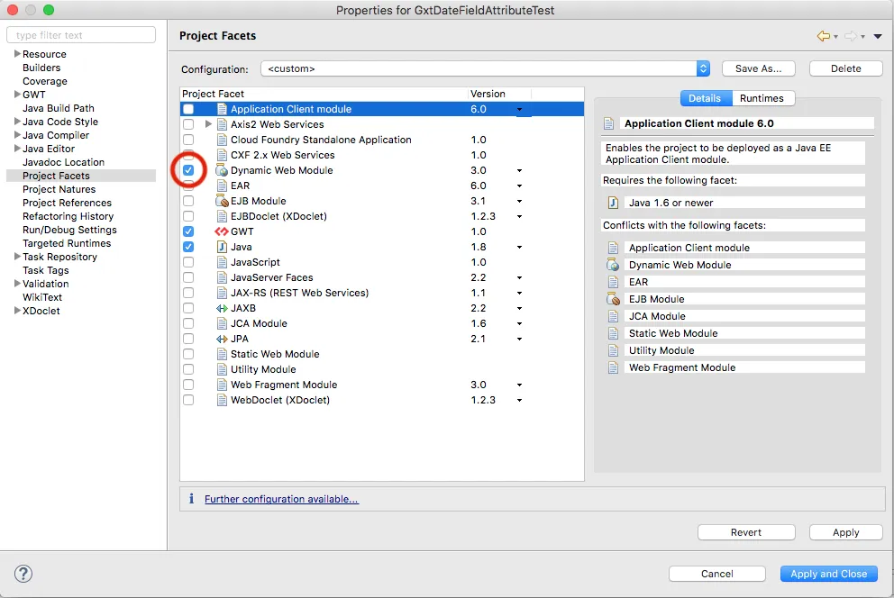The height and width of the screenshot is (598, 894).
Task: Click the forward navigation arrow icon
Action: click(x=851, y=36)
